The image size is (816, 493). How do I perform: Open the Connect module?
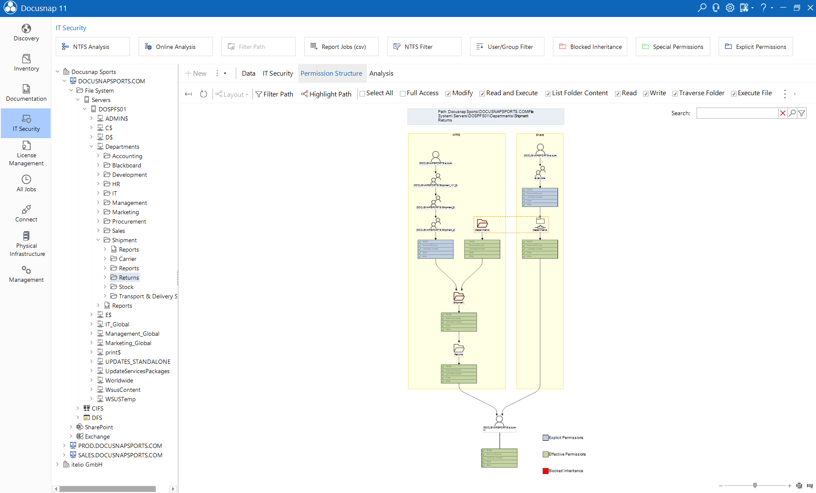coord(26,214)
